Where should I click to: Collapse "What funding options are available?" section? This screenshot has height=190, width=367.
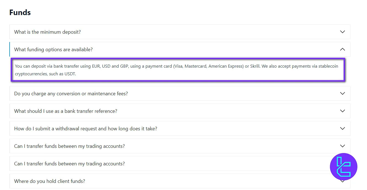[x=54, y=50]
